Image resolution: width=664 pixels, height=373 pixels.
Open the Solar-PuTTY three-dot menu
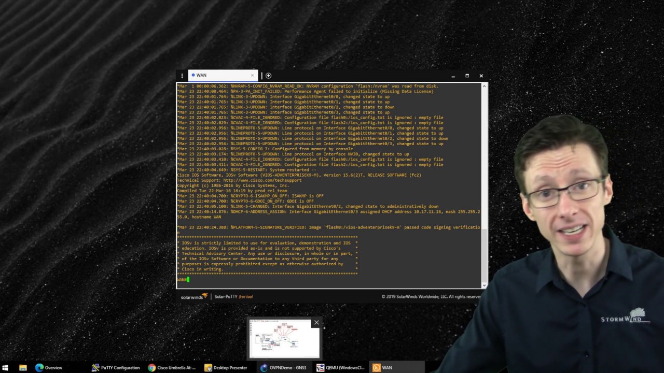182,76
